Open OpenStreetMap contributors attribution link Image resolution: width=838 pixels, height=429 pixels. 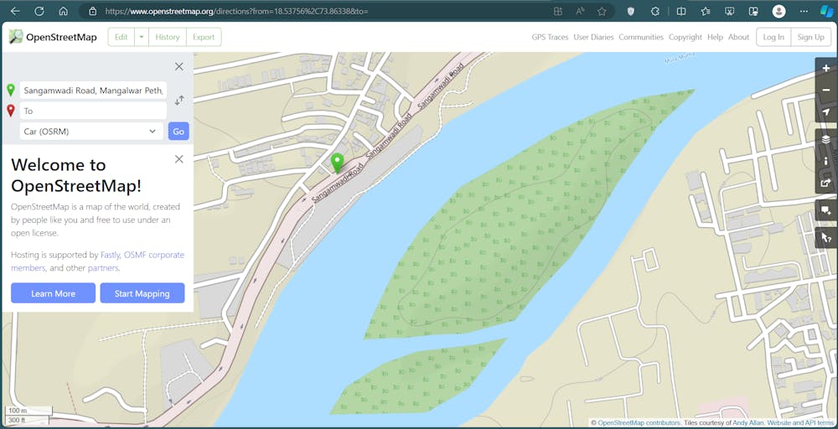(x=639, y=422)
